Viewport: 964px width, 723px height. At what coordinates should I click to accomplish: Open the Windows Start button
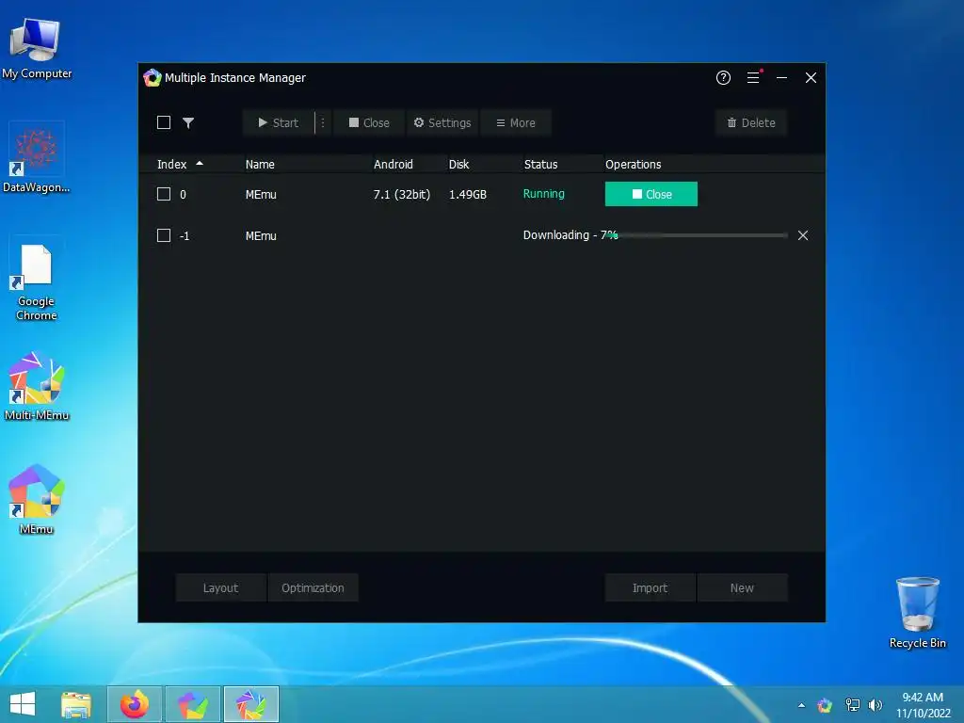tap(23, 704)
